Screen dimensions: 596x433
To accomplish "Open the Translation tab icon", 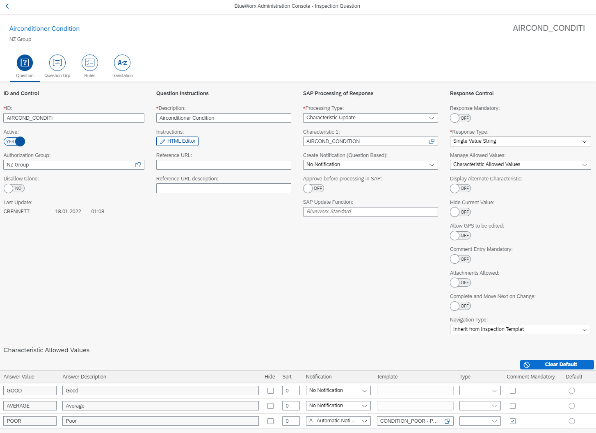I will click(x=122, y=63).
